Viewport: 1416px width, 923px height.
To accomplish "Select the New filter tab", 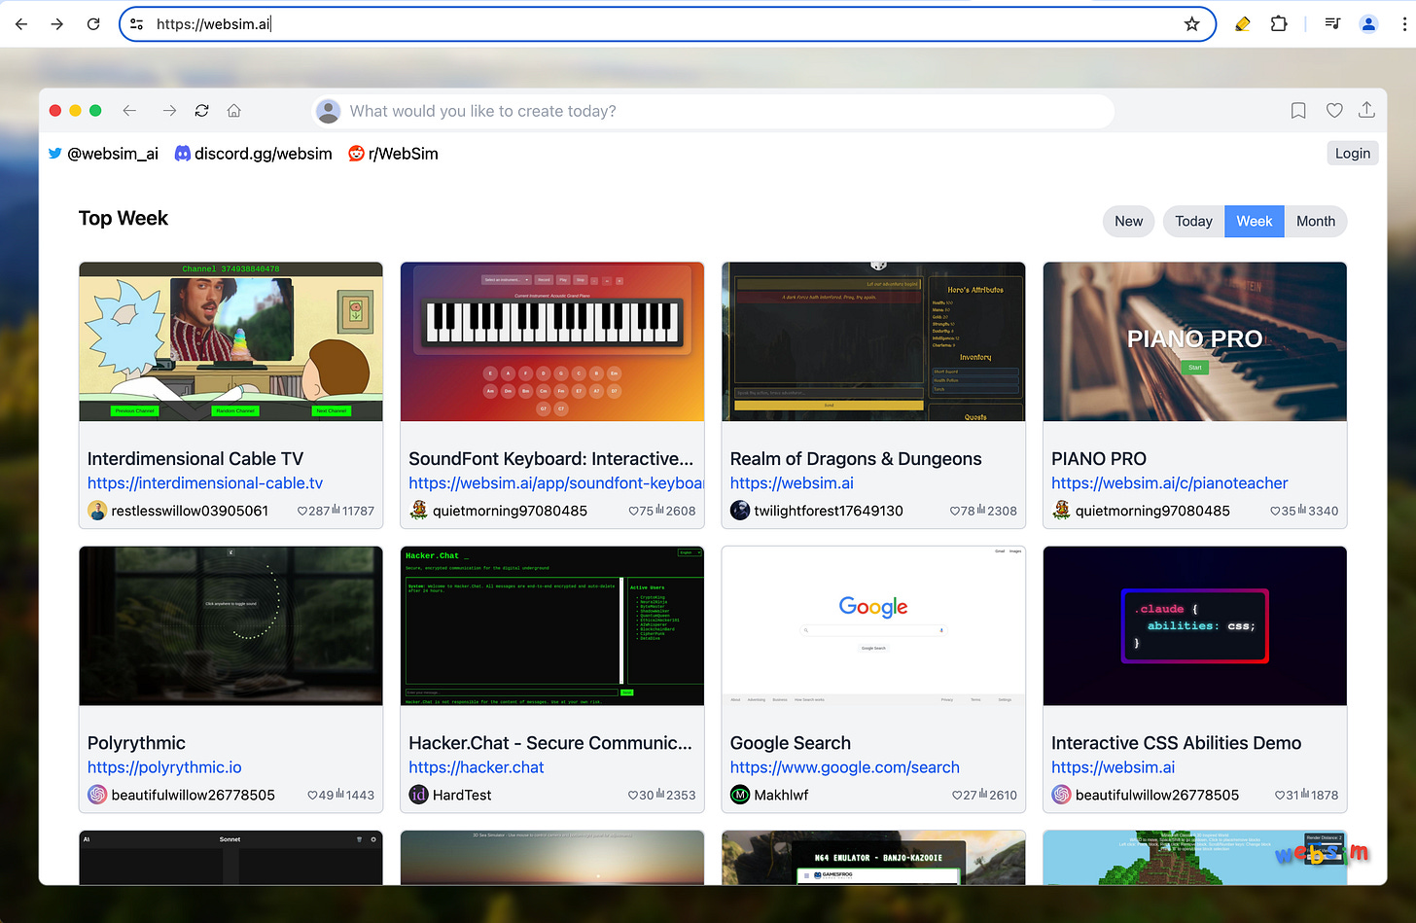I will pyautogui.click(x=1128, y=221).
